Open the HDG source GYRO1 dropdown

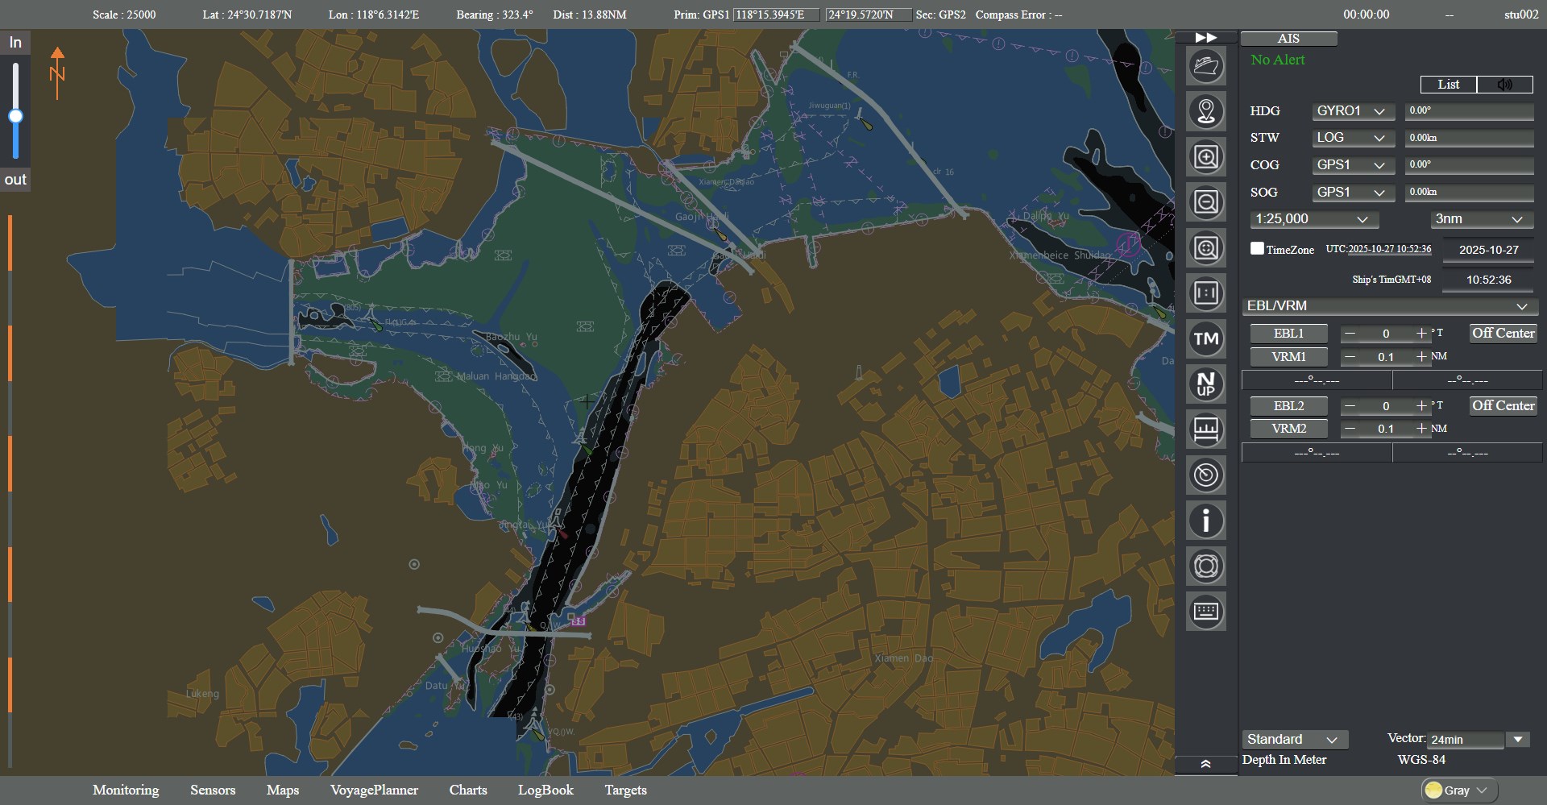point(1353,111)
